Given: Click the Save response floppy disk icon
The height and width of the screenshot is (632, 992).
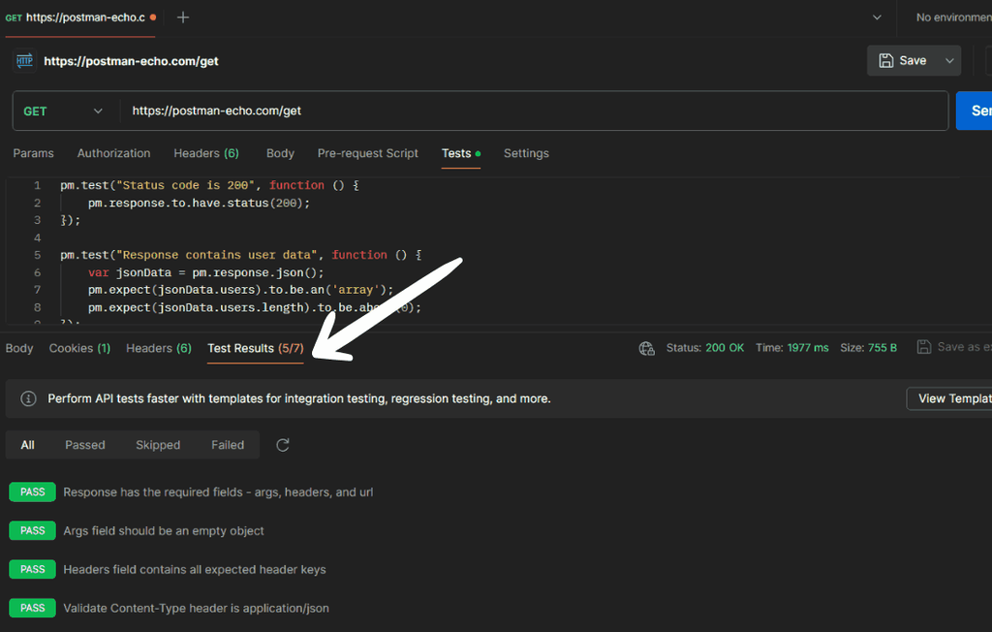Looking at the screenshot, I should 923,347.
